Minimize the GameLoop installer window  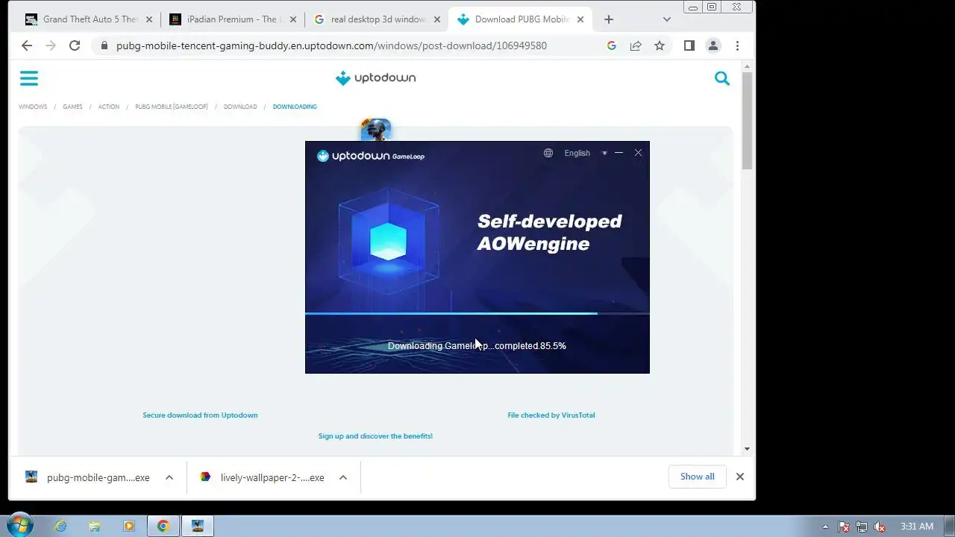click(619, 153)
